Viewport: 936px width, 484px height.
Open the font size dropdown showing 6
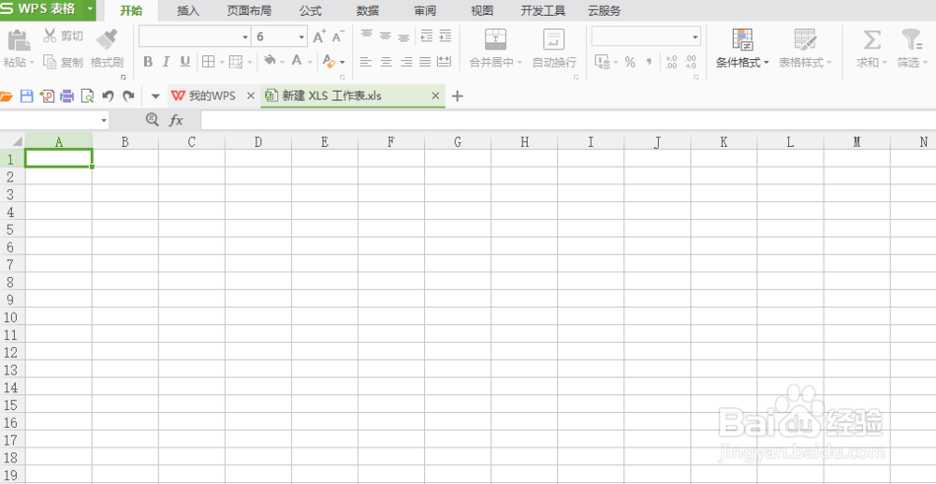301,37
